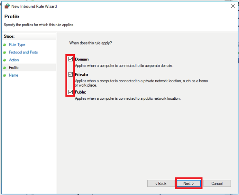Click the green bullet beside Rule Type
Viewport: 239px width, 195px height.
point(5,45)
